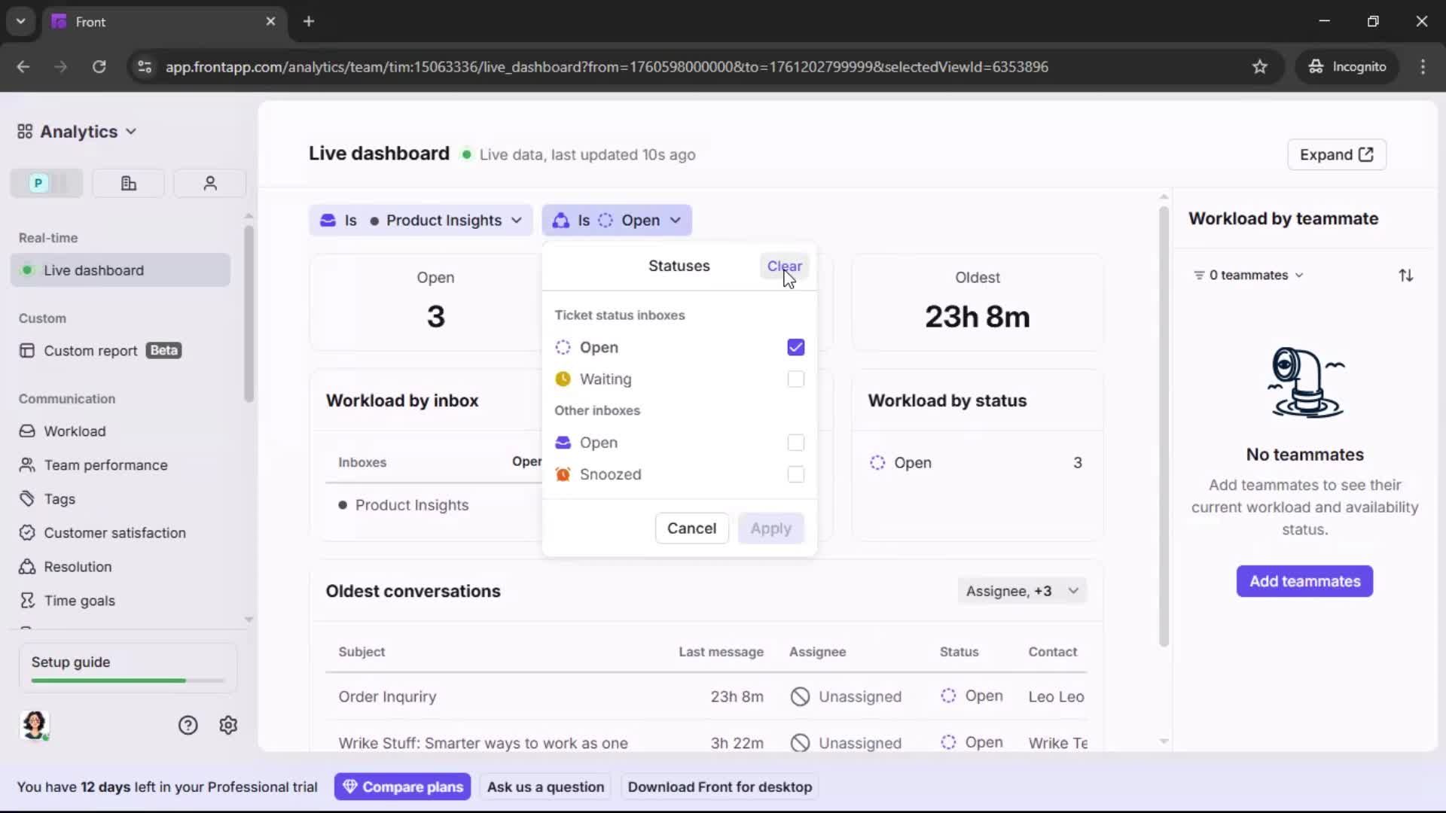Click the Setup guide progress bar
1446x813 pixels.
click(x=125, y=680)
